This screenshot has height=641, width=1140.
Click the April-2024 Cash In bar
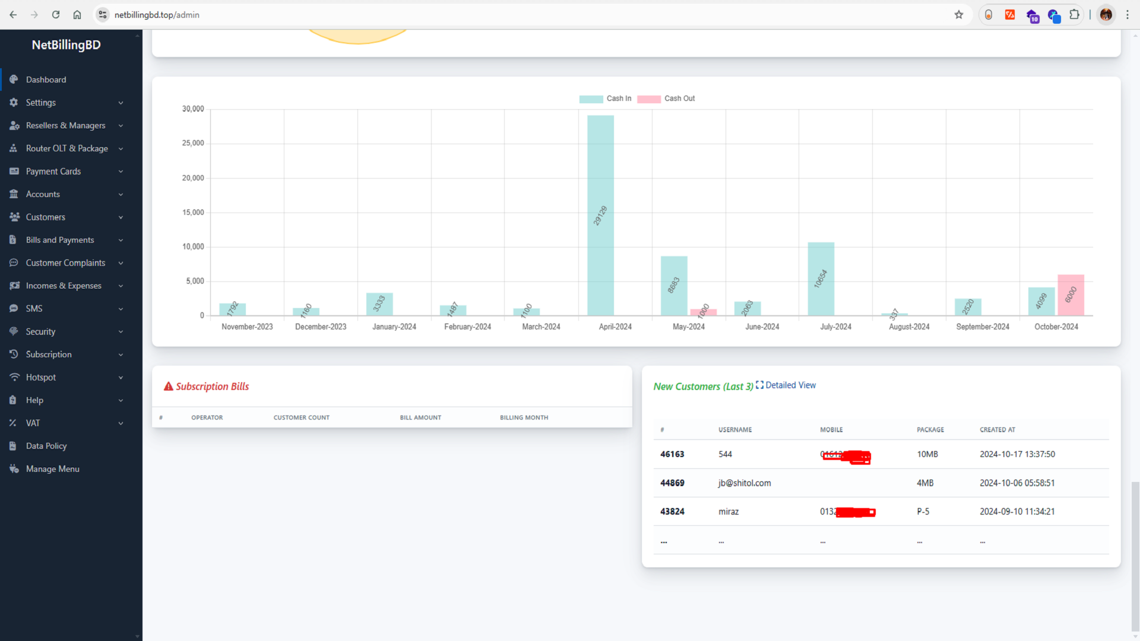600,215
